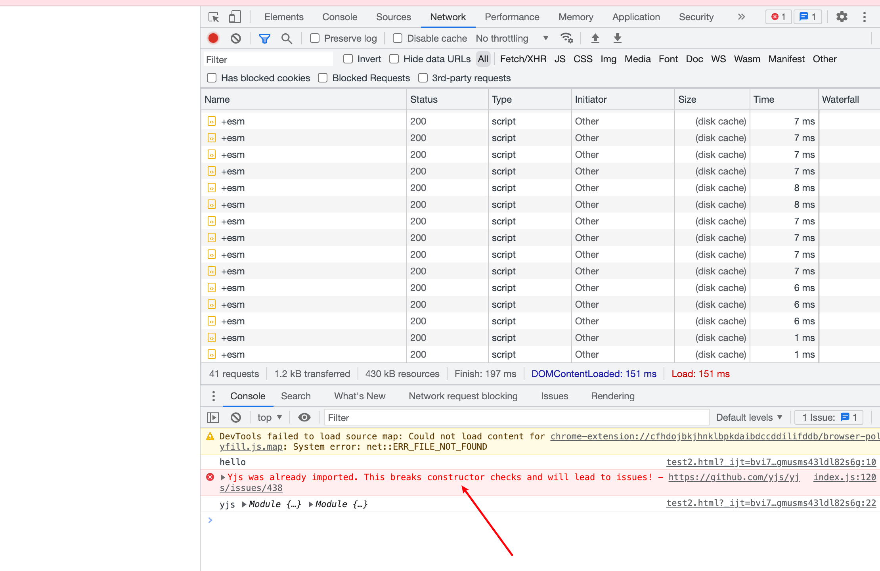Viewport: 880px width, 571px height.
Task: Open the No throttling dropdown
Action: coord(512,38)
